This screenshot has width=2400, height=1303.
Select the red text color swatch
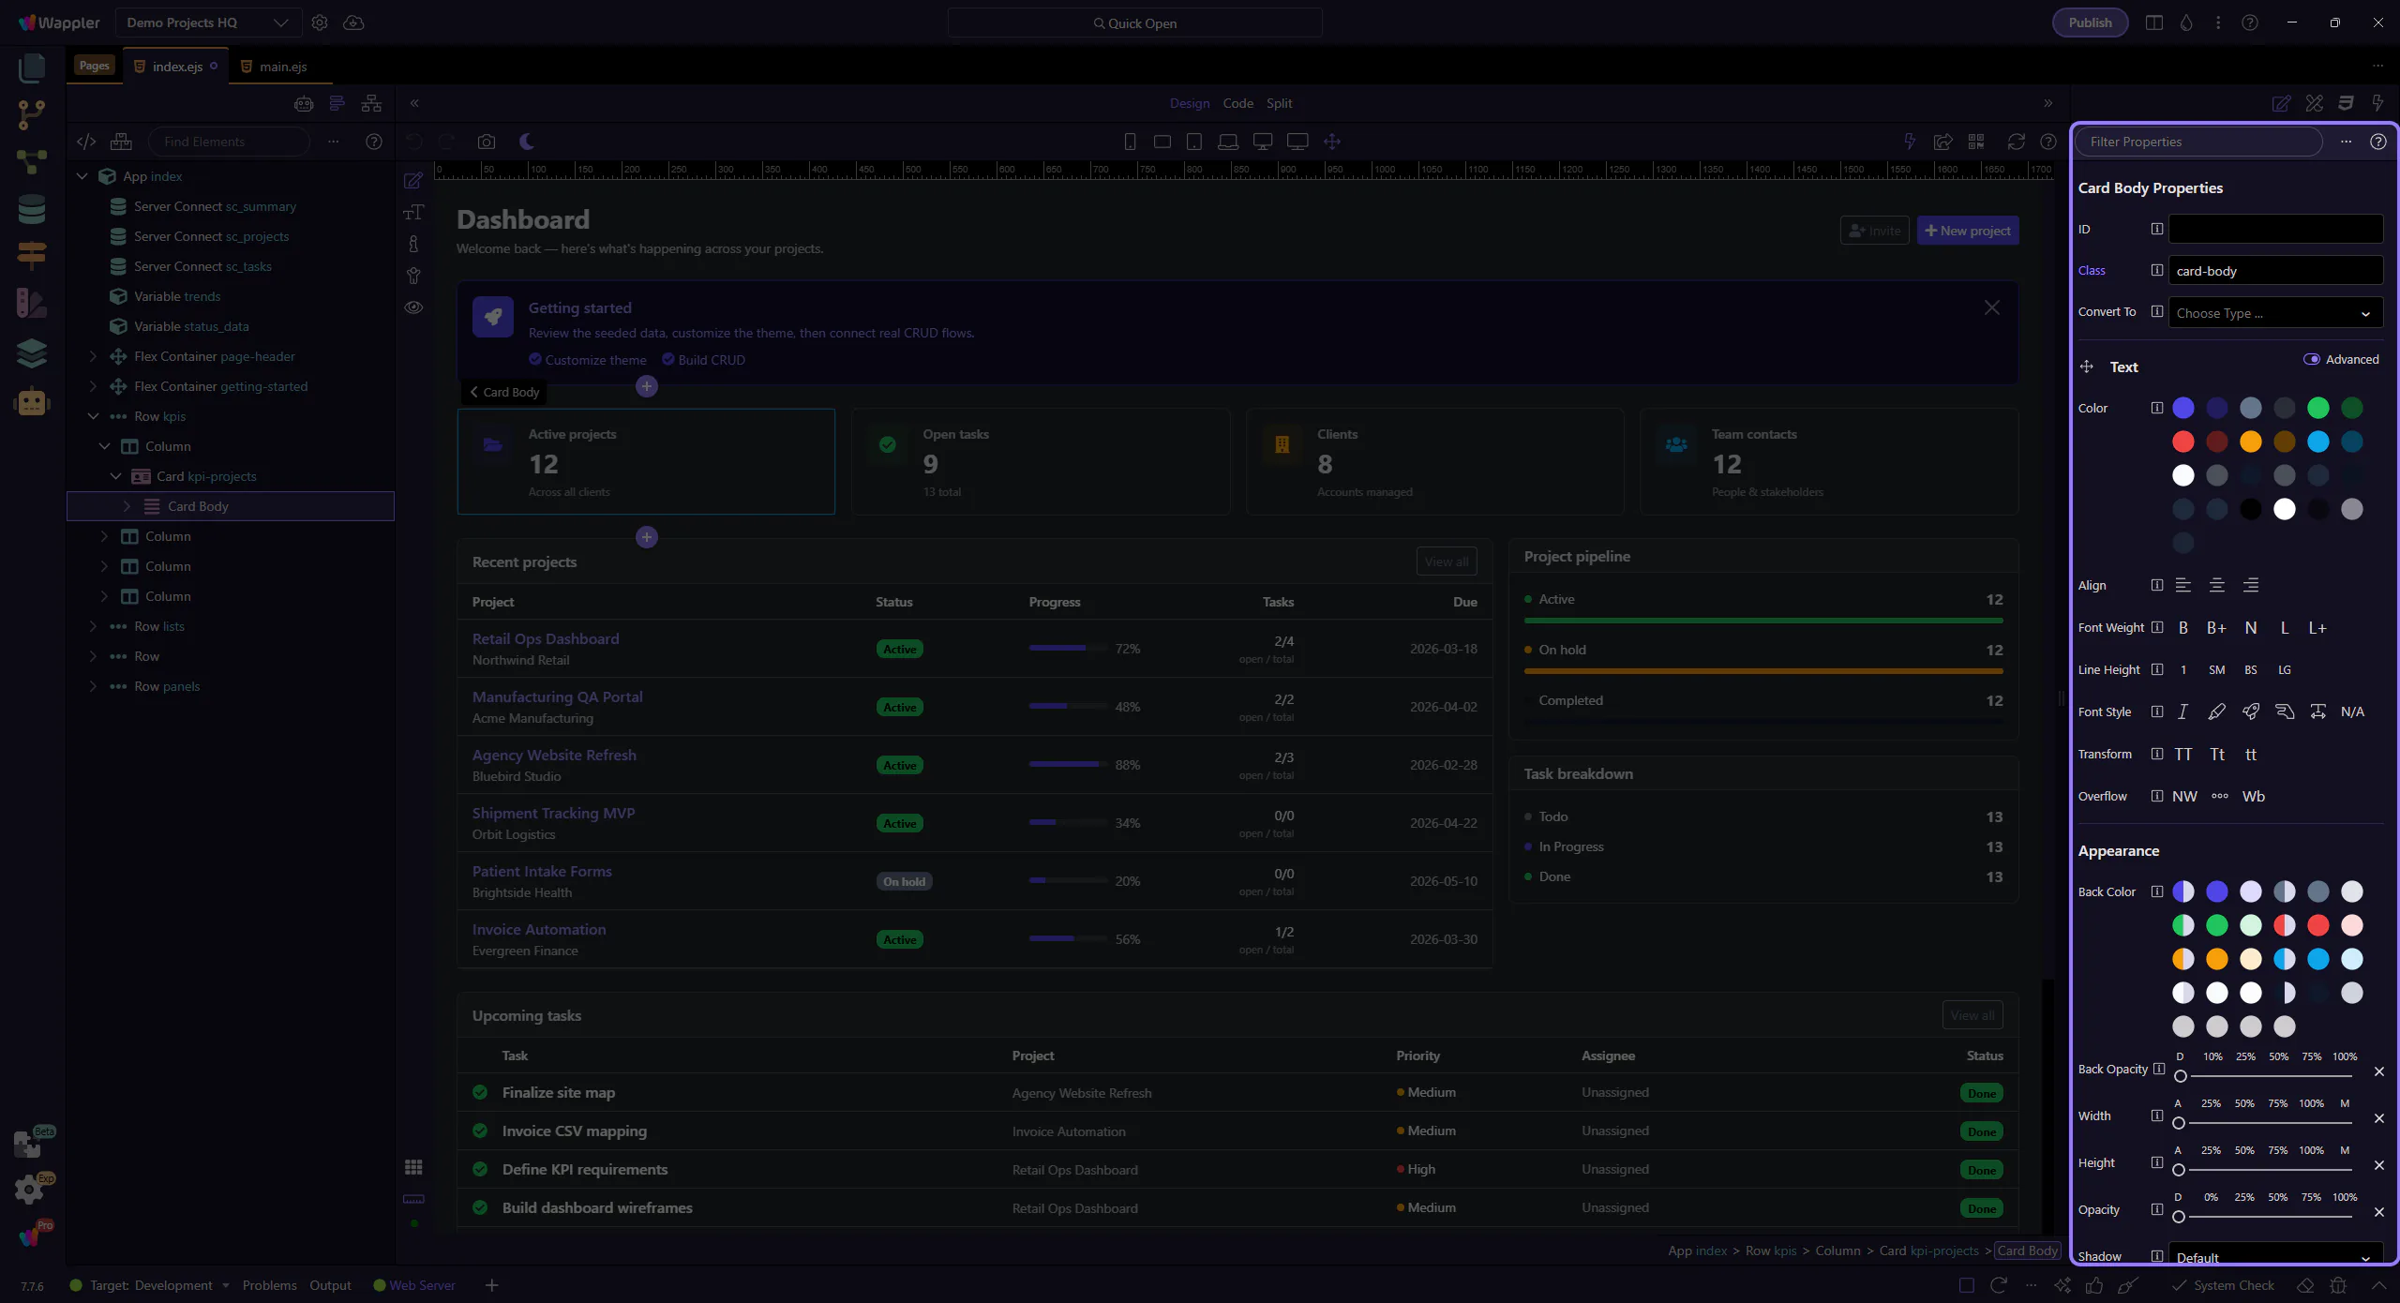2182,442
